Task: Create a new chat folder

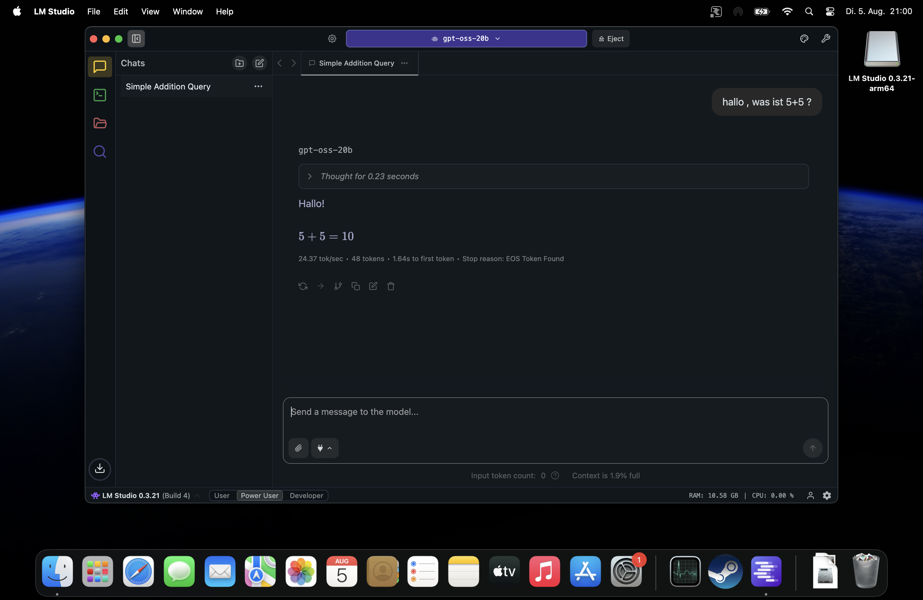Action: 239,63
